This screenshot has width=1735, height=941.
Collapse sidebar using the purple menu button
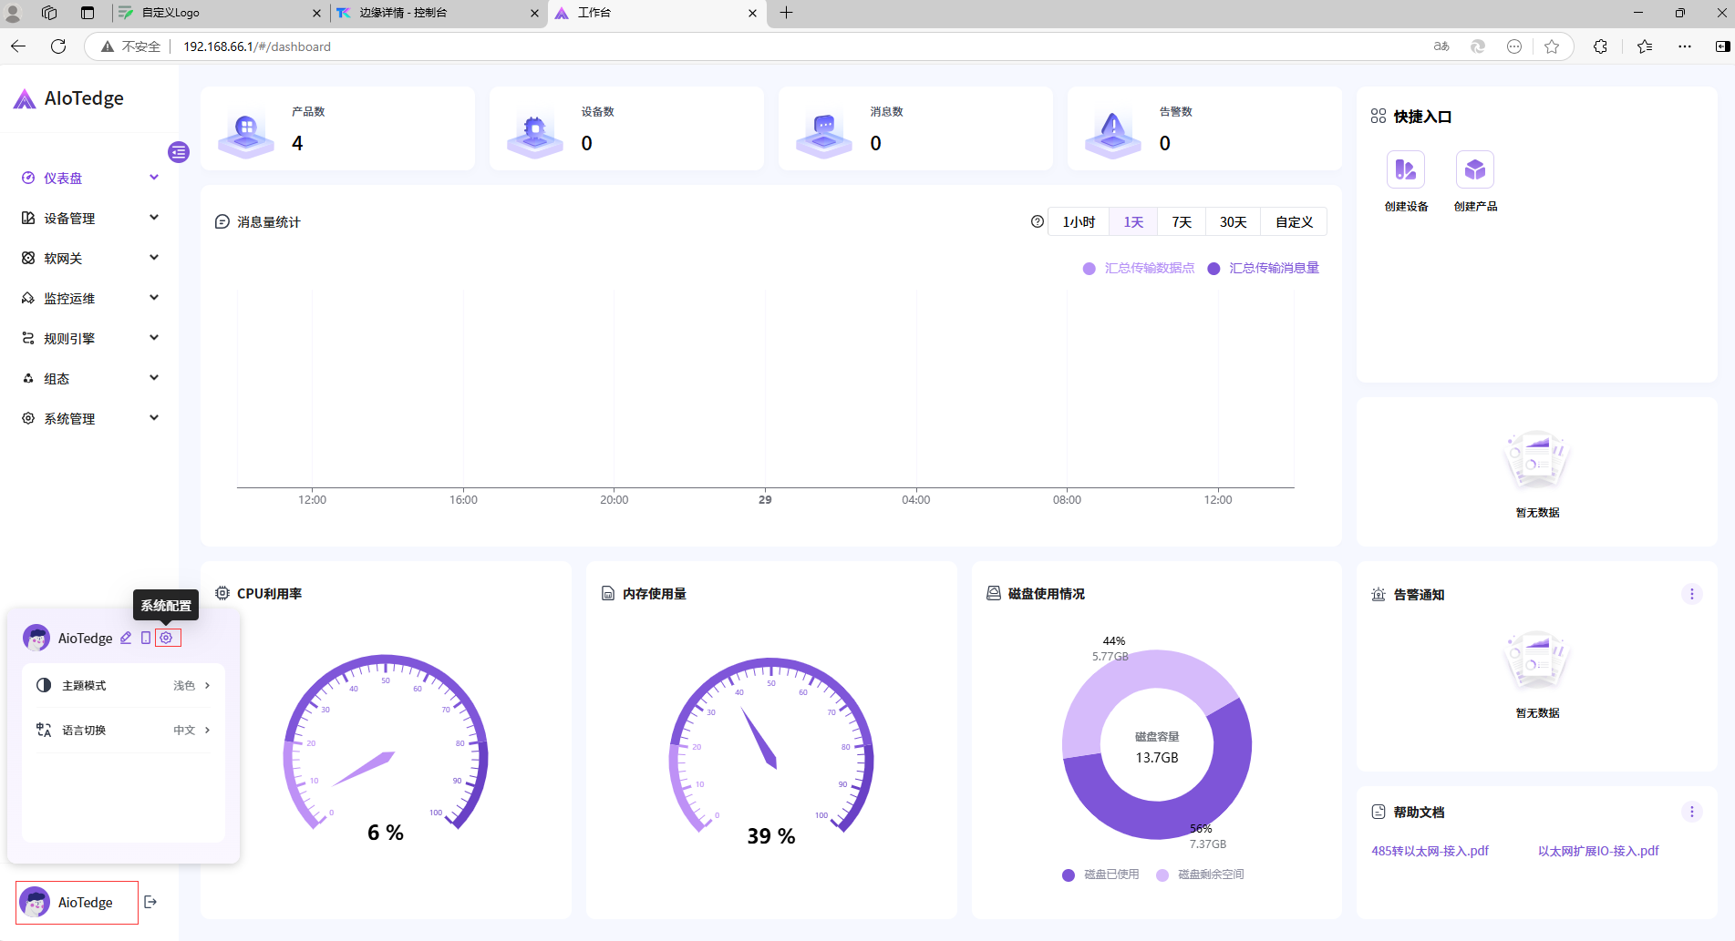[x=179, y=152]
